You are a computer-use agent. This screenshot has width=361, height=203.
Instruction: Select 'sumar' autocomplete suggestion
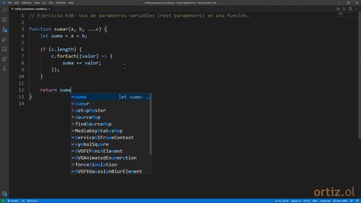(x=111, y=104)
